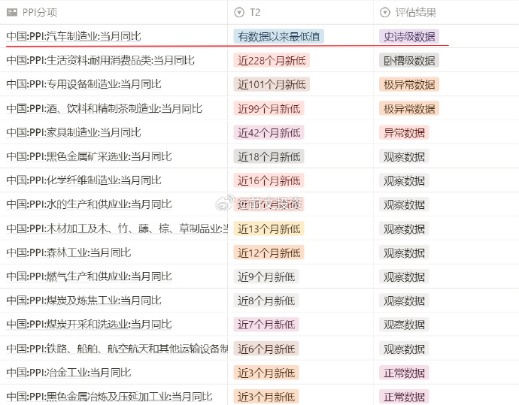
Task: Open the 黑色金属矿采选业 row name
Action: pos(89,156)
